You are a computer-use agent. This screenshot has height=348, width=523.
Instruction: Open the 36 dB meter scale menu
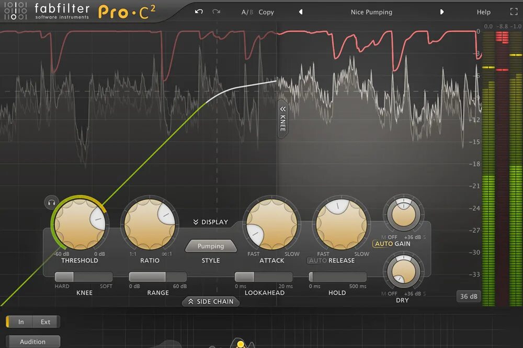click(x=469, y=296)
